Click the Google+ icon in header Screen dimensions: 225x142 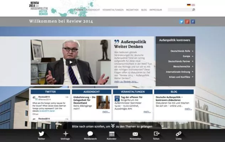[187, 22]
